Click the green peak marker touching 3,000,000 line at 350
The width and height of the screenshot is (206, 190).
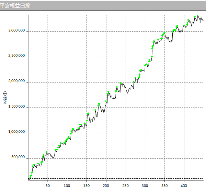164,33
